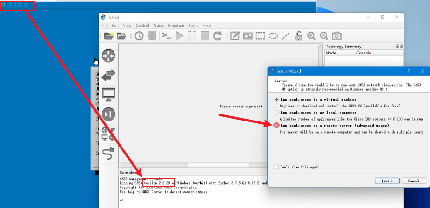430x208 pixels.
Task: Choose Run appliances on a remote server
Action: coord(277,126)
